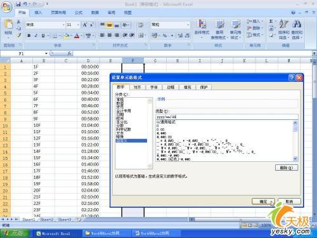Image resolution: width=317 pixels, height=238 pixels.
Task: Click the Windows Start button
Action: (15, 234)
